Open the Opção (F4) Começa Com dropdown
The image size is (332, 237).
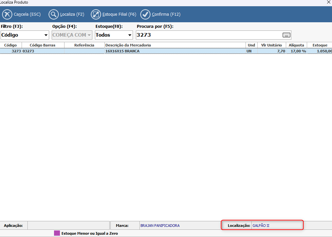pos(89,35)
